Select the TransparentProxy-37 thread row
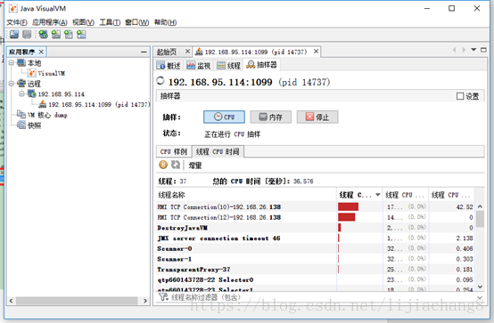494x323 pixels. [x=315, y=270]
